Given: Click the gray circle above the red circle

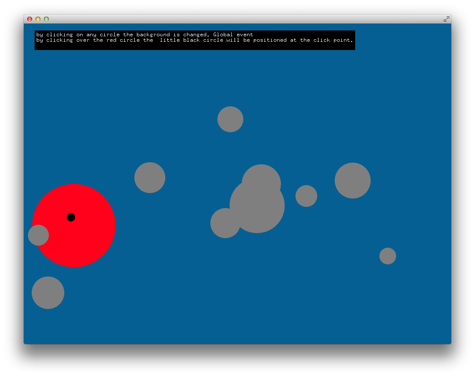Looking at the screenshot, I should pos(150,177).
